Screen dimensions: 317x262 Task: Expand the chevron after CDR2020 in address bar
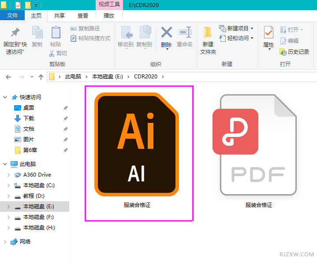[x=163, y=77]
